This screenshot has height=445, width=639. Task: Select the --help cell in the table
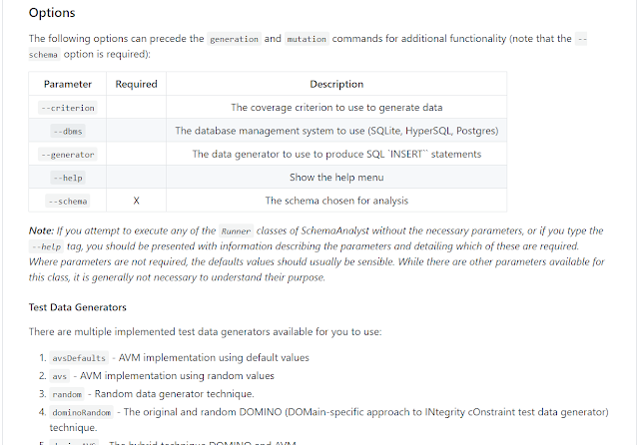(x=68, y=178)
